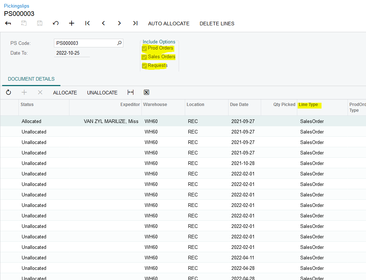The width and height of the screenshot is (366, 280).
Task: Click fit columns icon in grid toolbar
Action: click(x=131, y=92)
